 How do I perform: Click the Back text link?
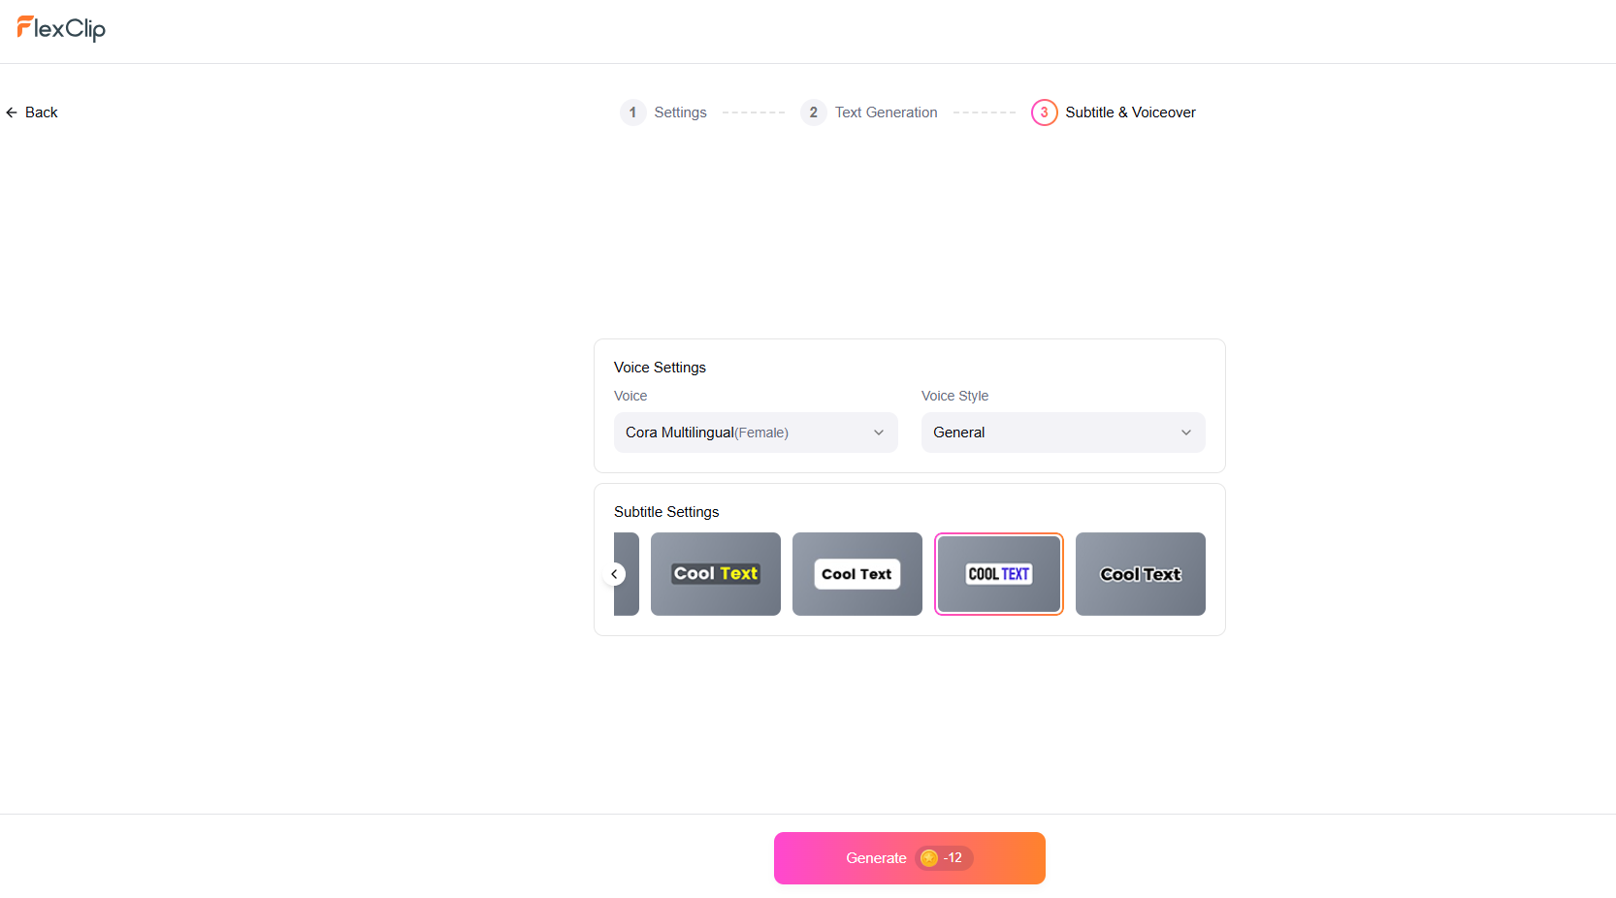coord(42,112)
